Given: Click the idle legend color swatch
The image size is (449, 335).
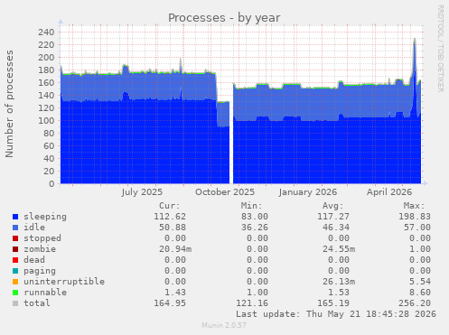Looking at the screenshot, I should 15,228.
